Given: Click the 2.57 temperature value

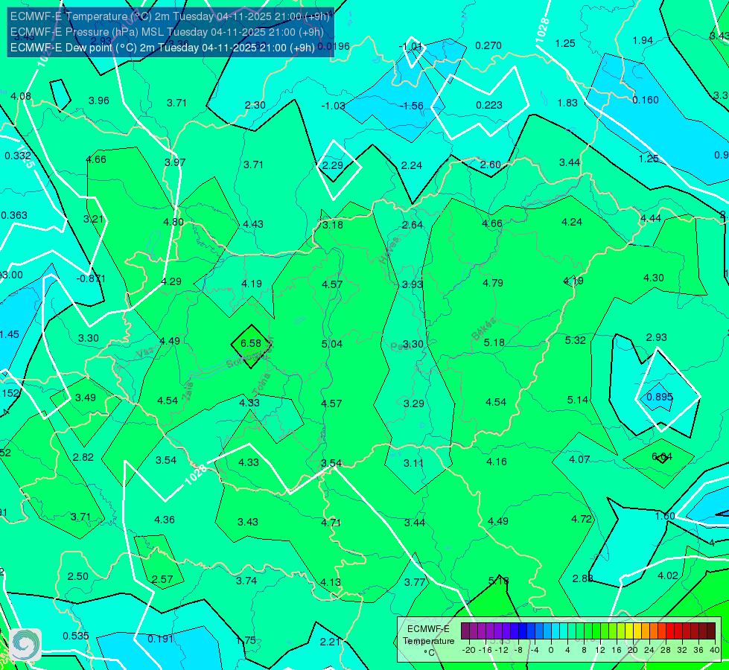Looking at the screenshot, I should coord(162,579).
